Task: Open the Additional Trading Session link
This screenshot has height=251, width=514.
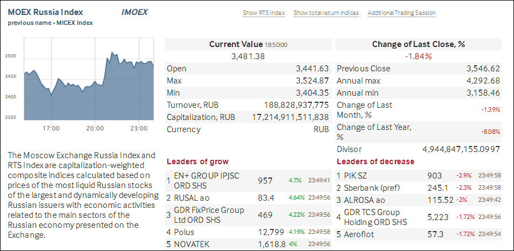Action: tap(401, 13)
